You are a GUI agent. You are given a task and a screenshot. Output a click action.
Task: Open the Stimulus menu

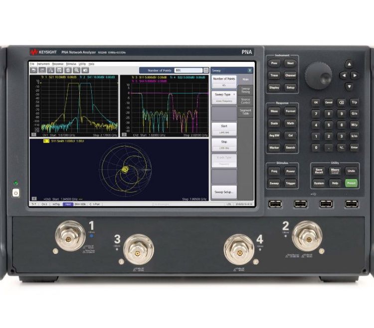click(x=71, y=64)
